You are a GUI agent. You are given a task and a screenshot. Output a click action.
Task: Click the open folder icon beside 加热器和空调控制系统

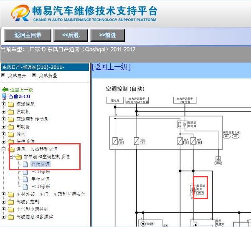pos(18,157)
